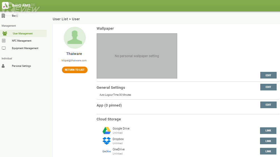Edit the Wallpaper setting

pos(268,75)
